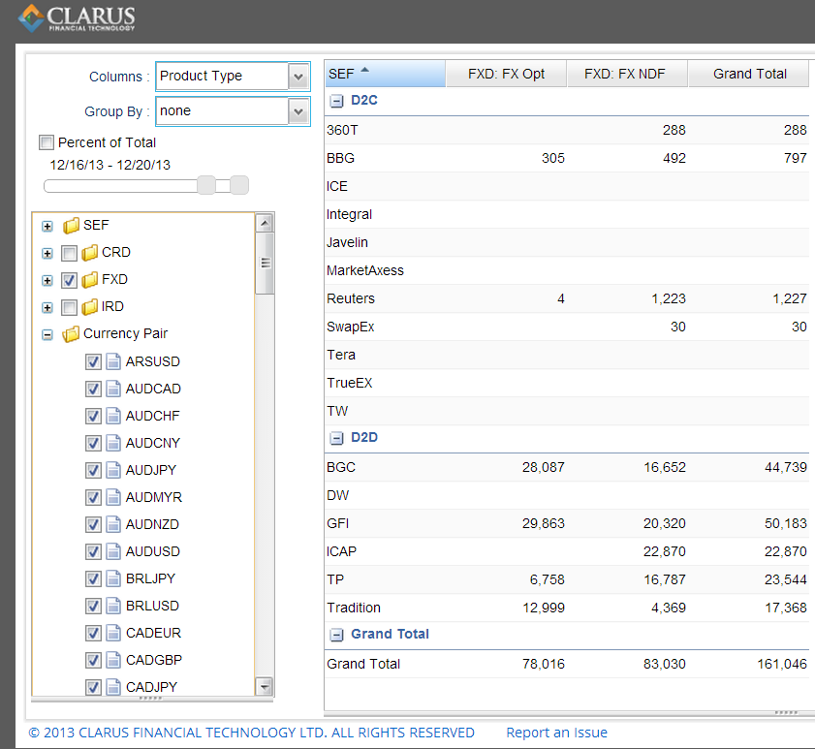This screenshot has width=815, height=749.
Task: Click the BRLJPY document icon
Action: 113,578
